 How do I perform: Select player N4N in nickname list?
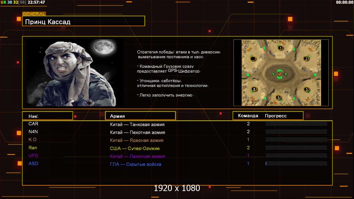[x=33, y=132]
